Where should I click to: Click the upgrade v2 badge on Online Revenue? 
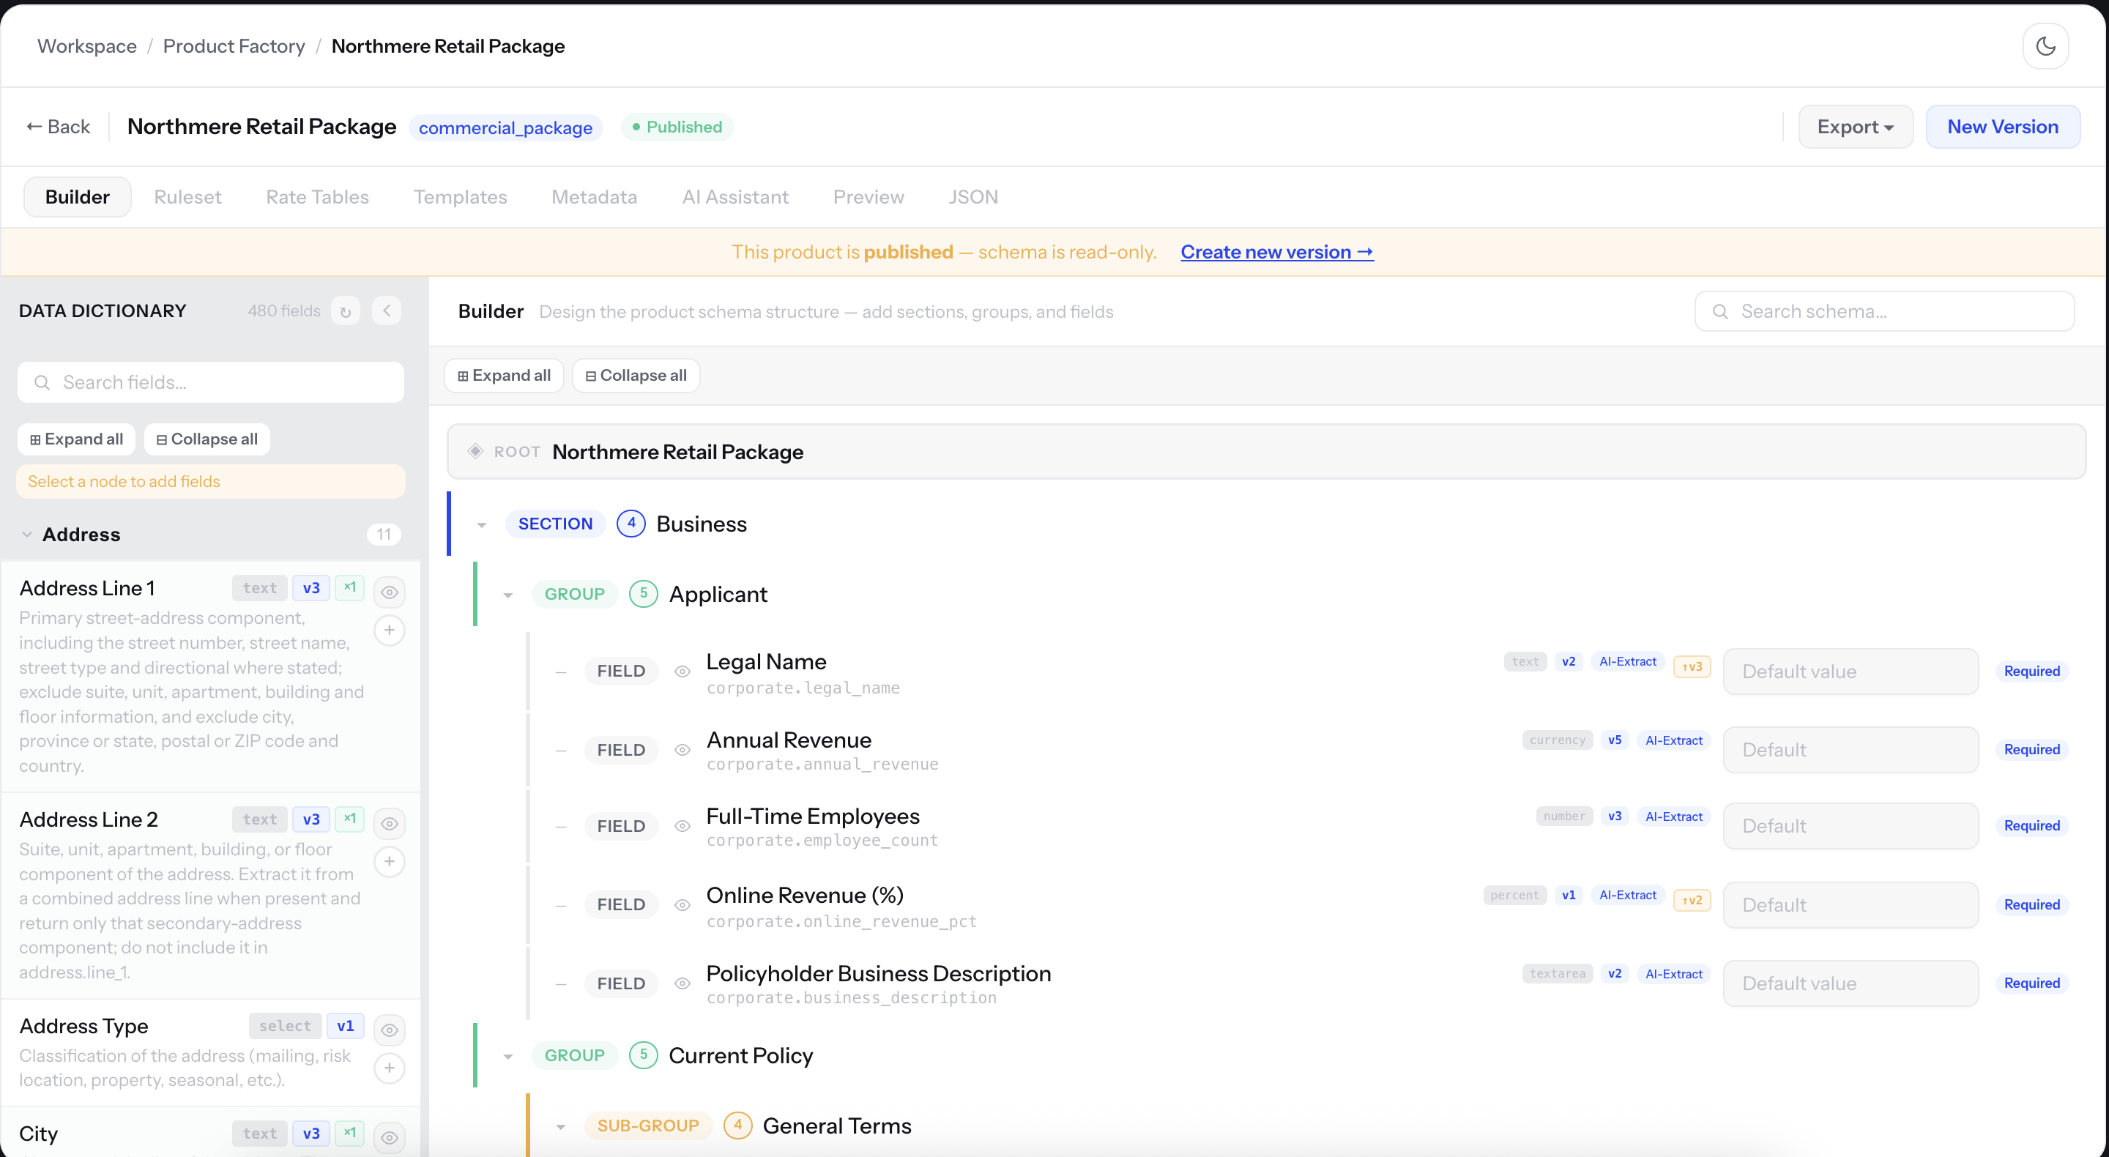point(1692,901)
